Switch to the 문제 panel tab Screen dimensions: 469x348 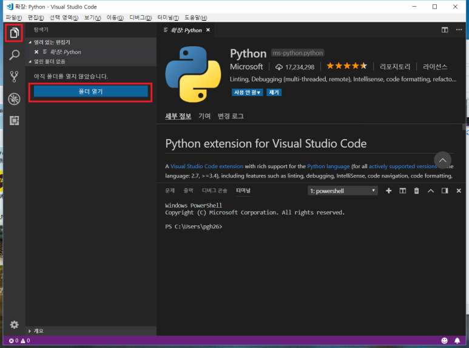(x=170, y=191)
